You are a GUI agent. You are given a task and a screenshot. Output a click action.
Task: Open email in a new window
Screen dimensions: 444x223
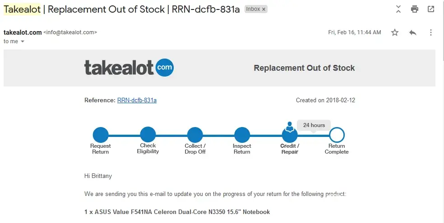click(x=431, y=9)
